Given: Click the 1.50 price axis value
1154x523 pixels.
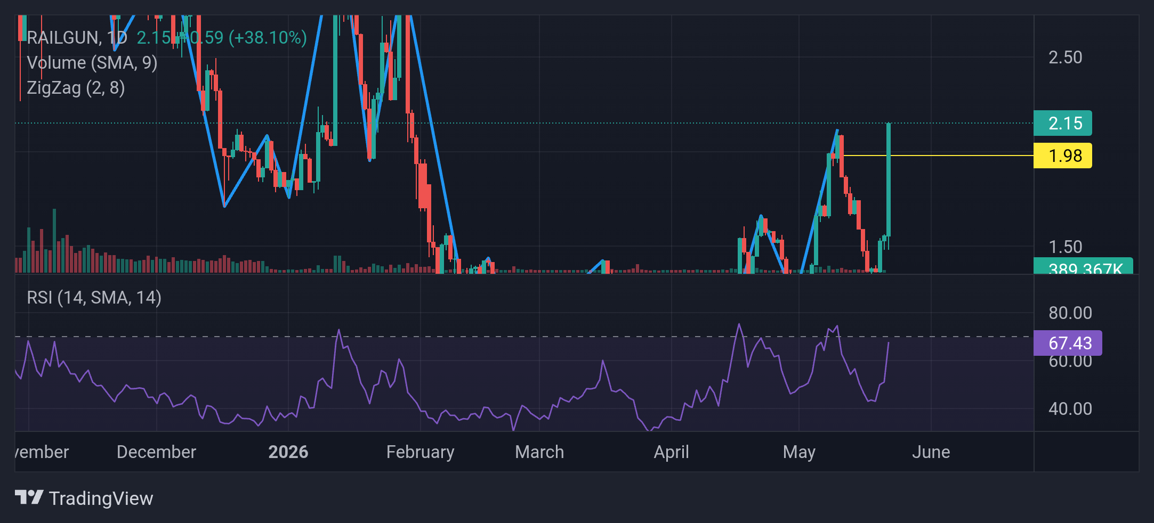Looking at the screenshot, I should pyautogui.click(x=1065, y=247).
